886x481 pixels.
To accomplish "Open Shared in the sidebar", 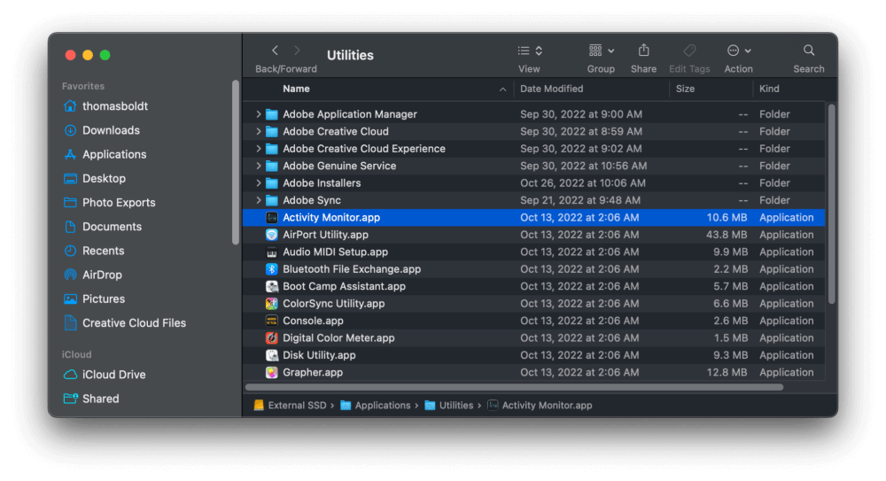I will [x=91, y=399].
